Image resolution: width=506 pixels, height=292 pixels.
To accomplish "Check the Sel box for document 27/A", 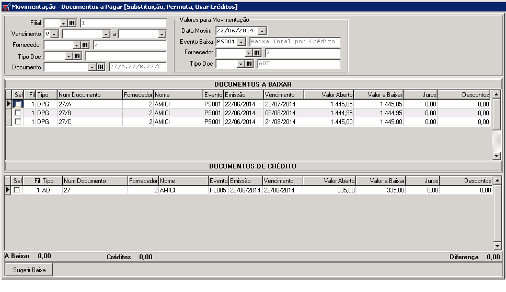I will pyautogui.click(x=18, y=104).
